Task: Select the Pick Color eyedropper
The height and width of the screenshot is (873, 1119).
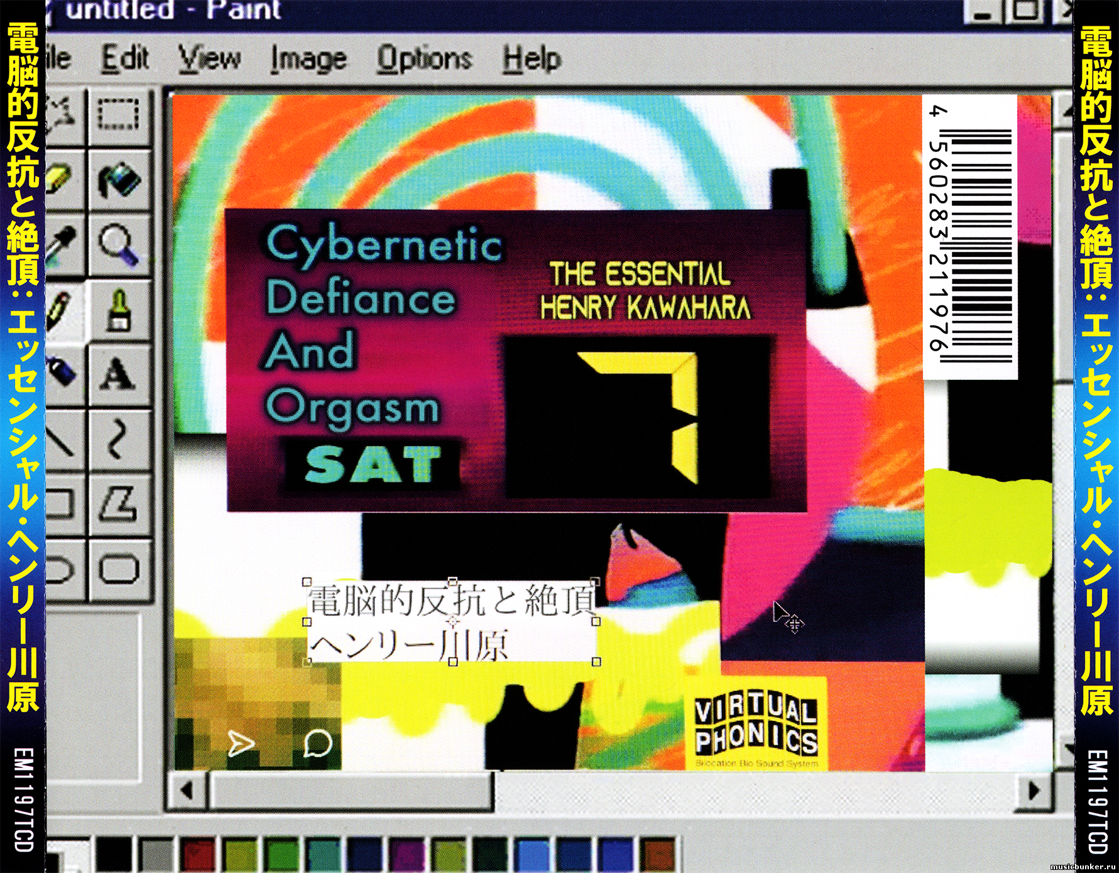Action: [x=63, y=245]
